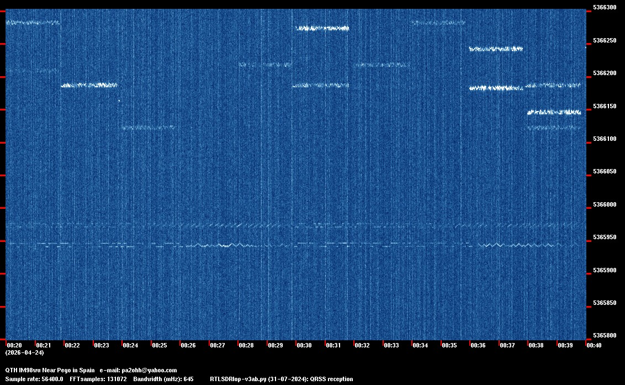This screenshot has height=385, width=625.
Task: Click the 5366000 frequency label
Action: click(604, 205)
